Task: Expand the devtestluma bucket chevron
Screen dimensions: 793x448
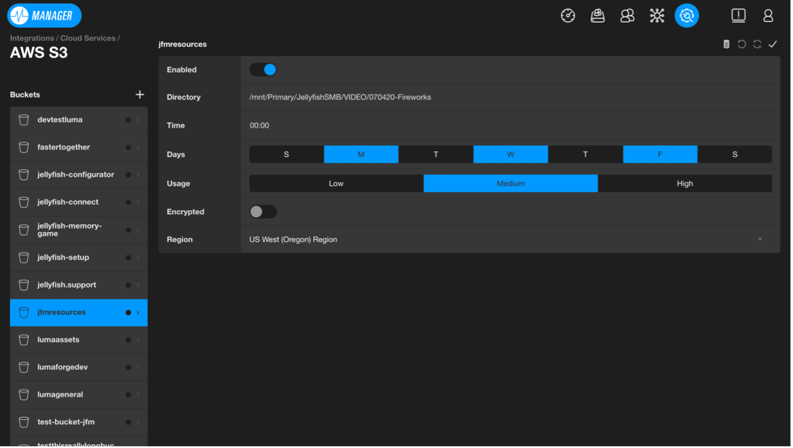Action: [x=138, y=120]
